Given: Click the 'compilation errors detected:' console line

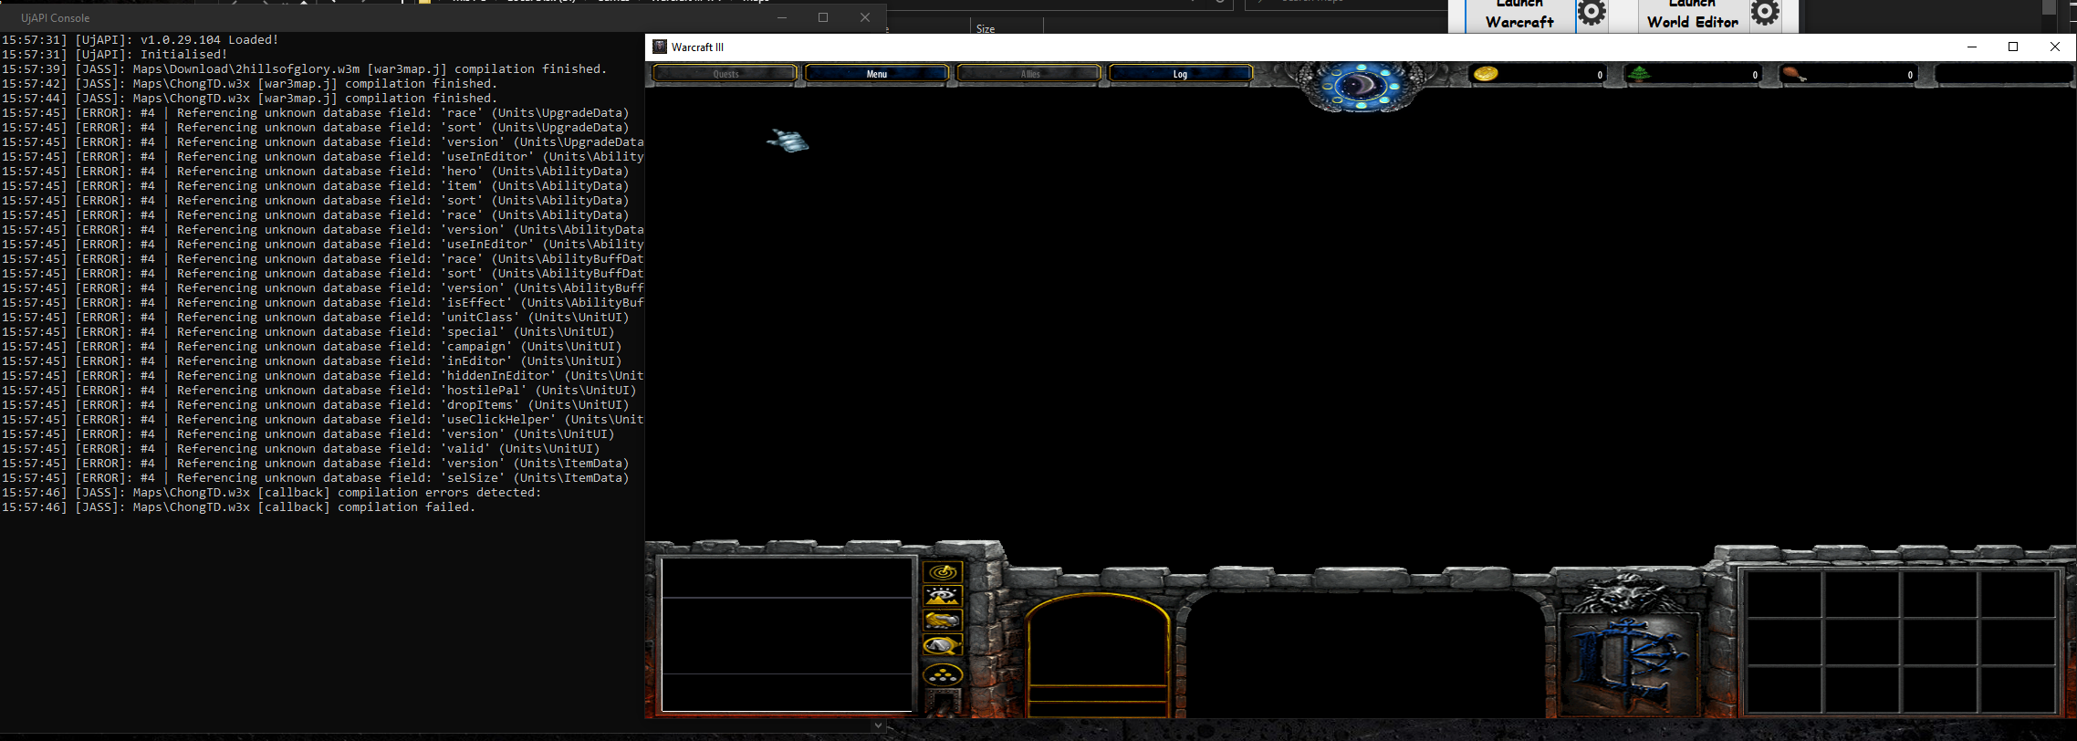Looking at the screenshot, I should [x=271, y=493].
